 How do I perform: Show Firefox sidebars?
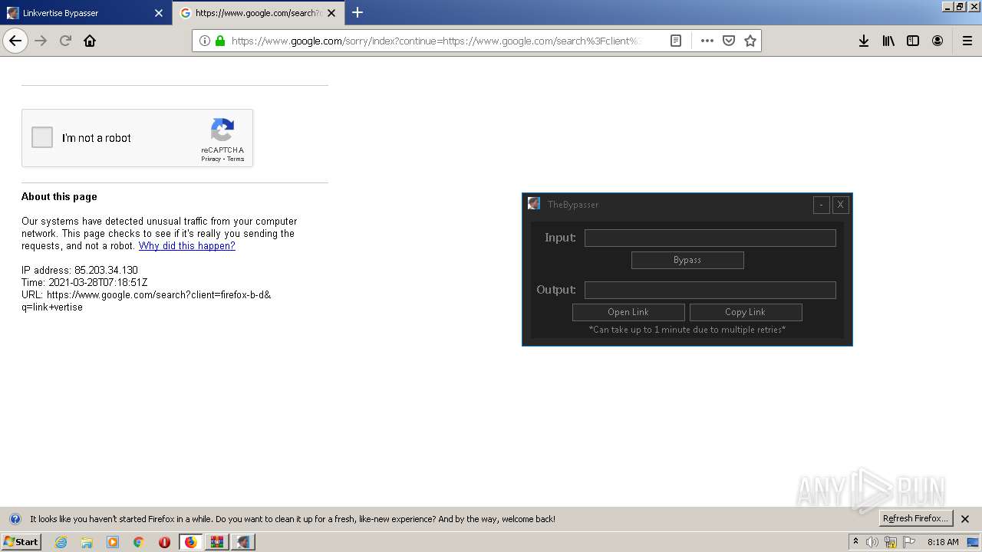(x=913, y=41)
